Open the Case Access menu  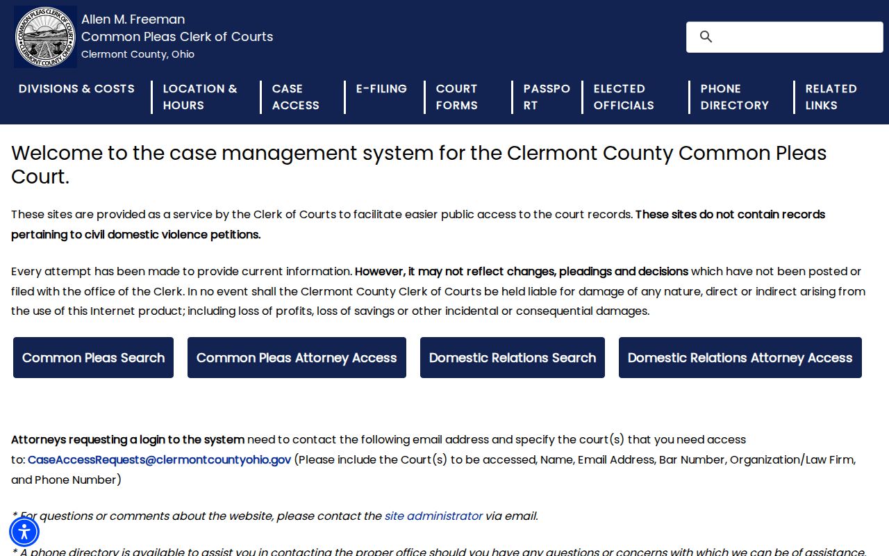tap(296, 97)
